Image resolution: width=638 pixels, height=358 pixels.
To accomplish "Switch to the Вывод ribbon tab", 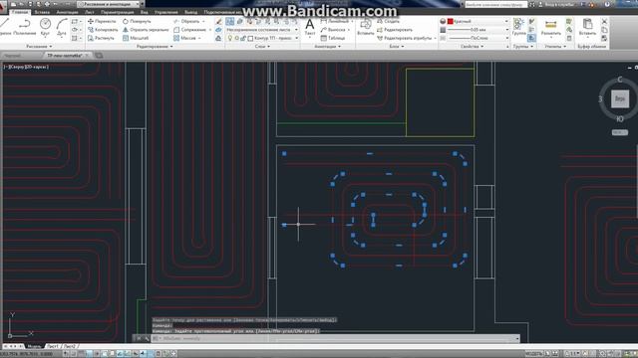I will click(x=190, y=12).
